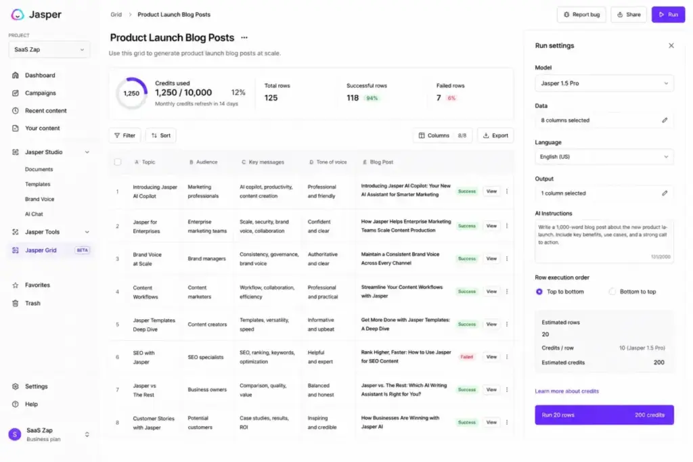Screen dimensions: 693x462
Task: Open the three-dot menu beside grid title
Action: click(x=244, y=38)
